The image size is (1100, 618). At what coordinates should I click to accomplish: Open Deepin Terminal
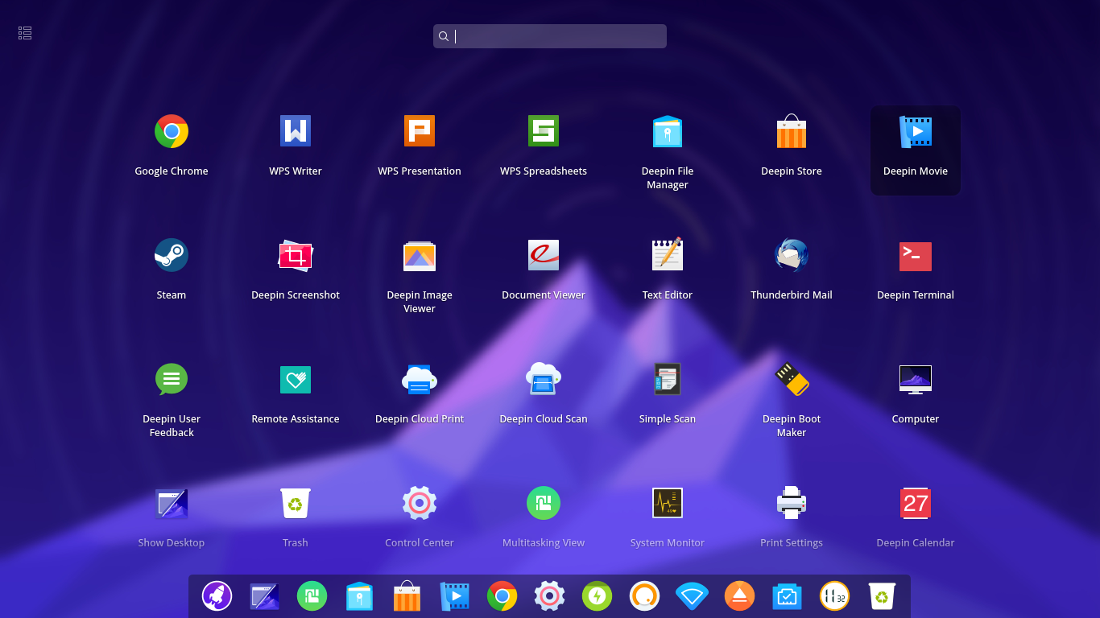[915, 255]
